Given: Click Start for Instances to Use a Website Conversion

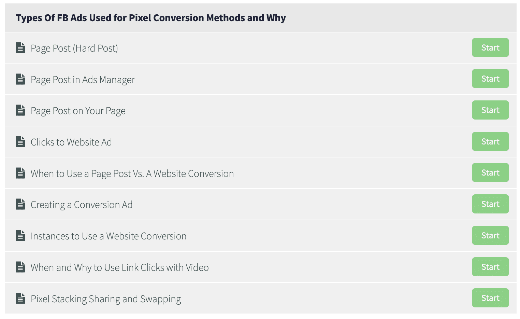Looking at the screenshot, I should point(490,235).
